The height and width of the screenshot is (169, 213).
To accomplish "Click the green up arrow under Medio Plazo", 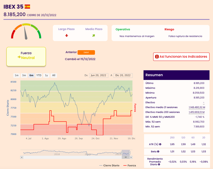I will [x=94, y=36].
